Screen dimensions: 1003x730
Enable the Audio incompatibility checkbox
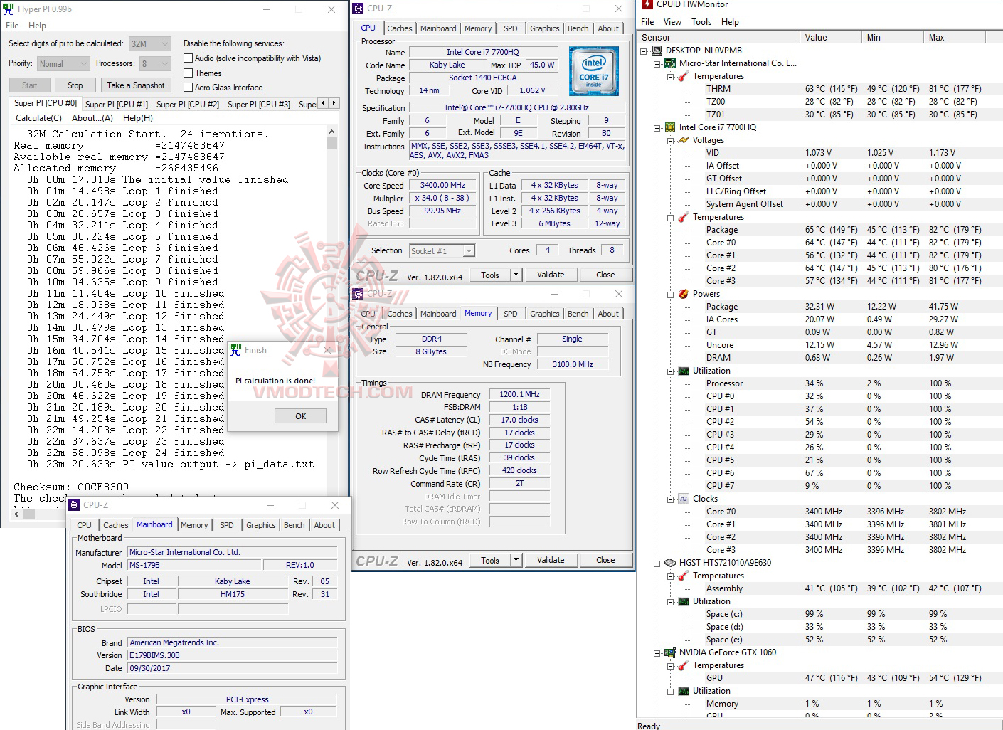pos(188,58)
